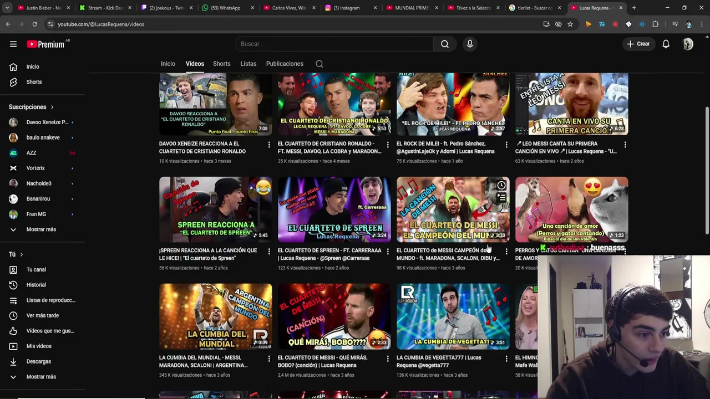The width and height of the screenshot is (710, 399).
Task: Open options for La Cumbia del Mundial video
Action: [269, 359]
